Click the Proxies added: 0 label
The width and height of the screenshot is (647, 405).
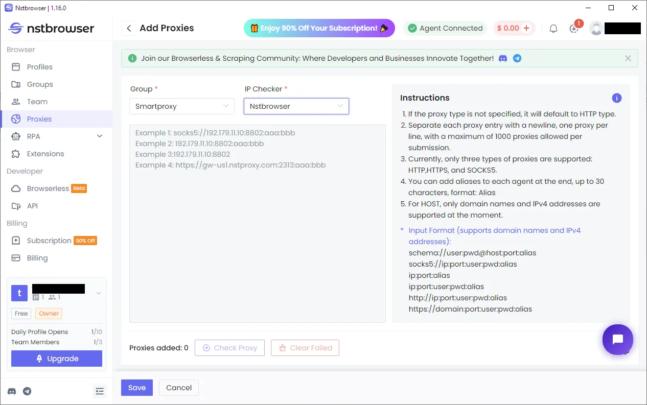(159, 348)
